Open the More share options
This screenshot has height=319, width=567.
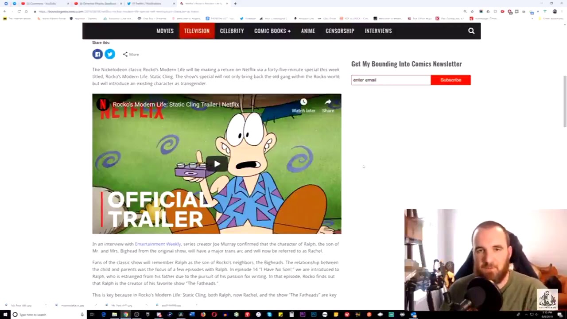131,54
